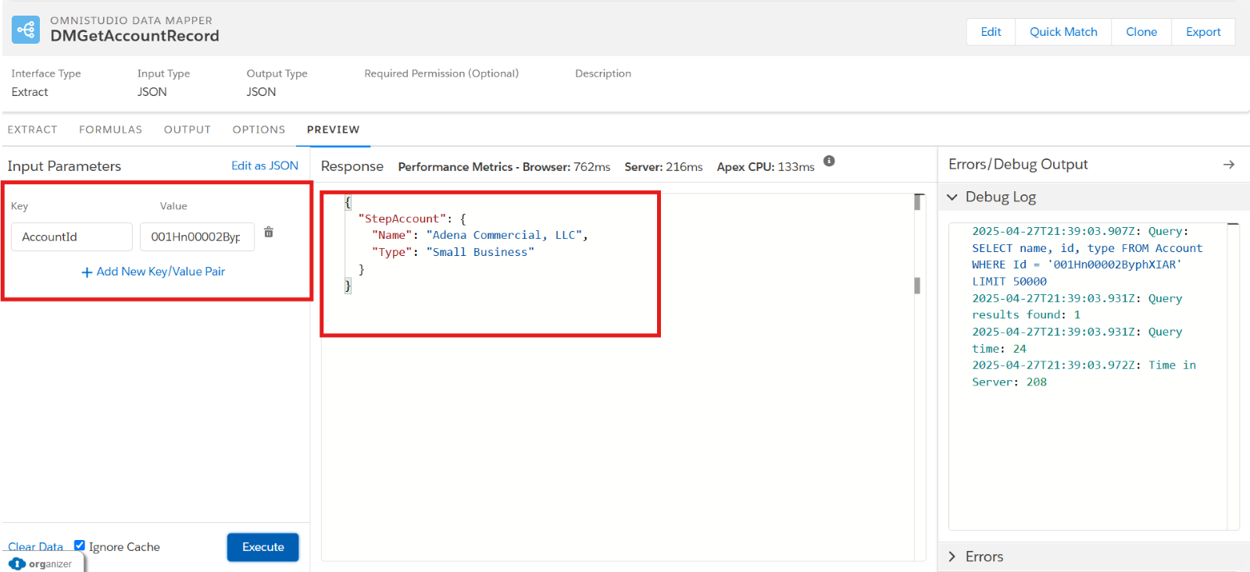Open the performance metrics info icon
The image size is (1250, 572).
[x=829, y=161]
